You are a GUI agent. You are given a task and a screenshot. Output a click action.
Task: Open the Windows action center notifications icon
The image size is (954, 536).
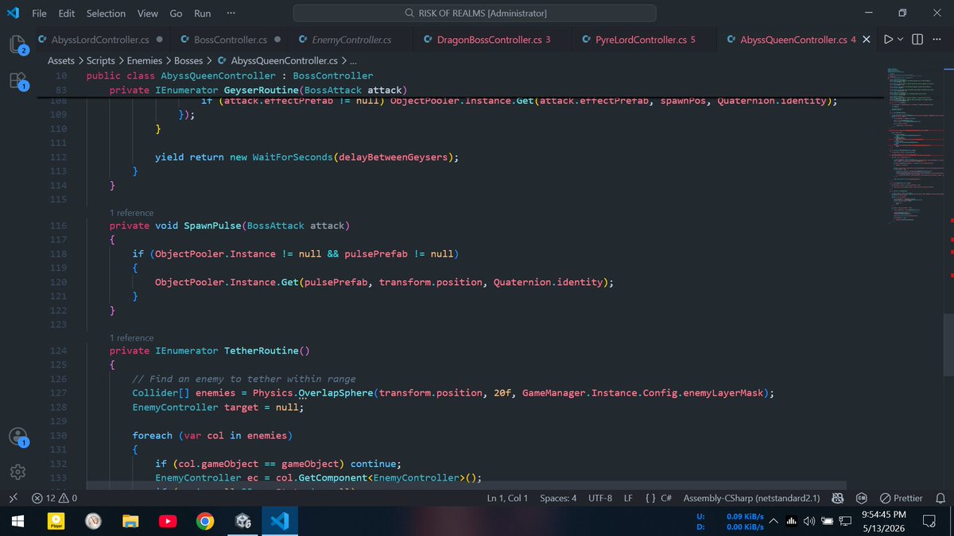coord(928,521)
